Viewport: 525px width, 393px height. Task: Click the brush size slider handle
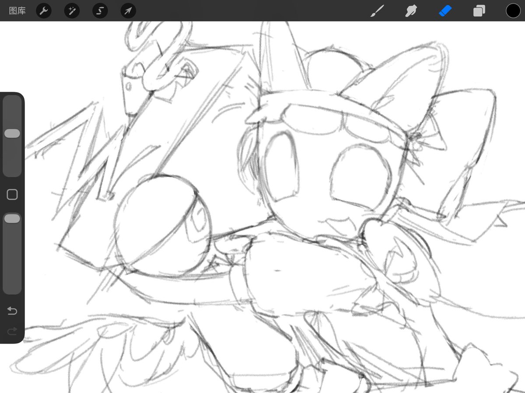point(12,134)
